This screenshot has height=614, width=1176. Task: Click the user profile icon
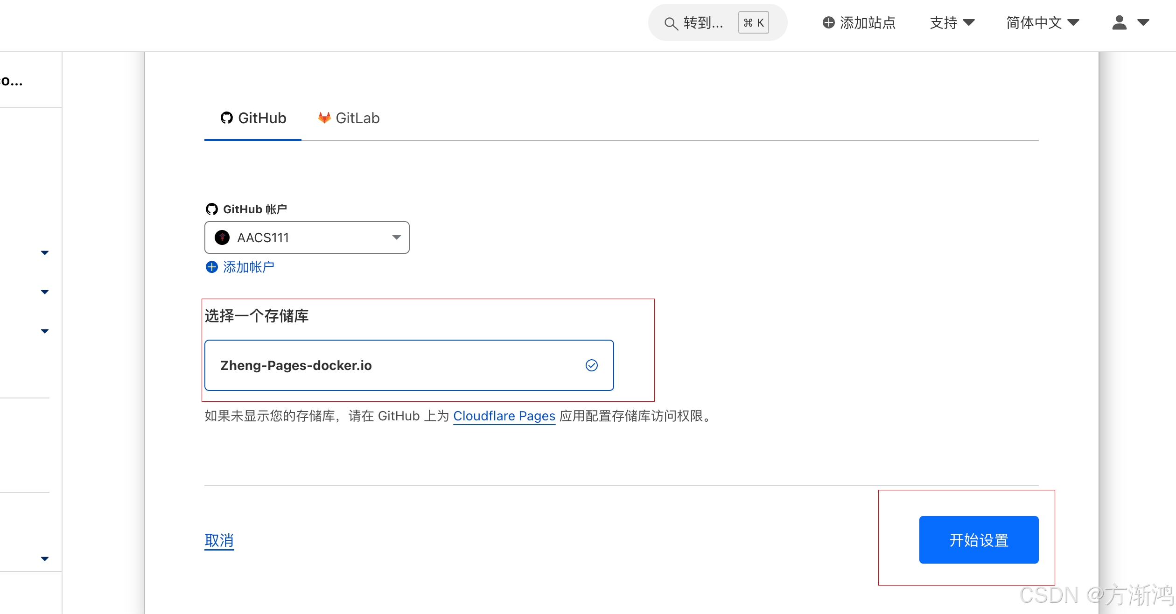pyautogui.click(x=1119, y=22)
